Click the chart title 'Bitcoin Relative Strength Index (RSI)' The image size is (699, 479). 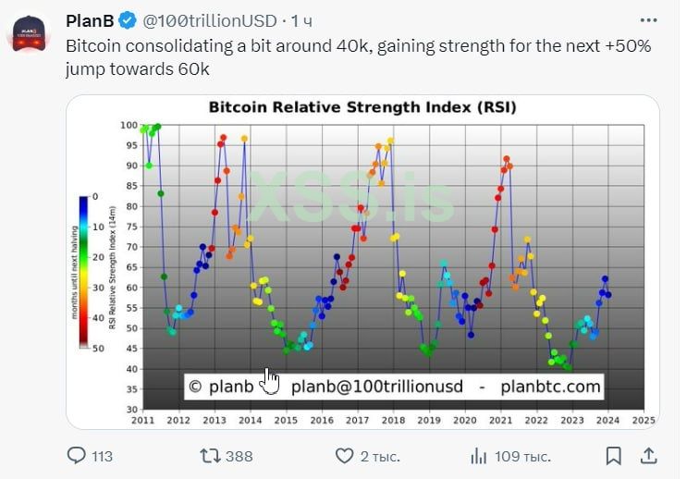pyautogui.click(x=362, y=107)
